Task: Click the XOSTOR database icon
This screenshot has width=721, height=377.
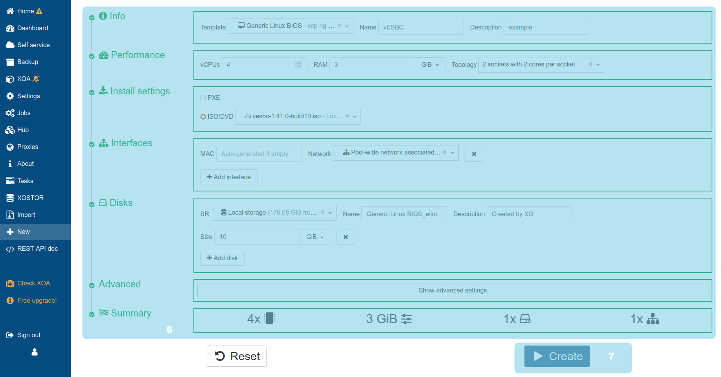Action: click(x=10, y=198)
